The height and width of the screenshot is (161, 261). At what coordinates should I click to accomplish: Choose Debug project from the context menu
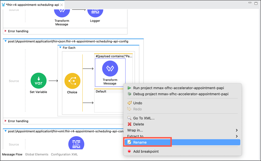point(183,94)
